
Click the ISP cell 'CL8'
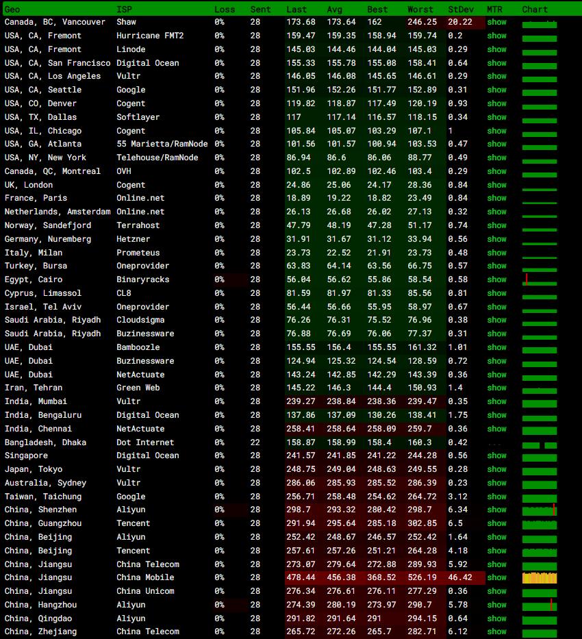[x=124, y=293]
